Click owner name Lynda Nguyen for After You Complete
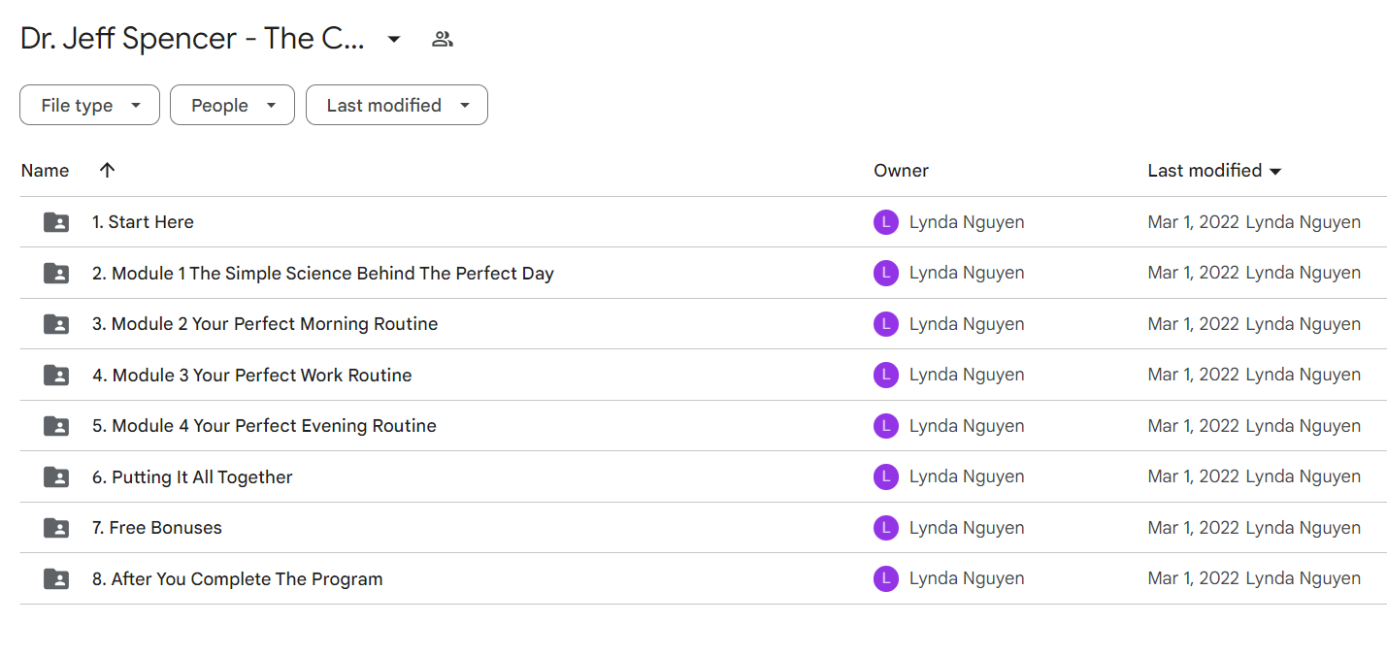Image resolution: width=1387 pixels, height=656 pixels. pyautogui.click(x=967, y=579)
